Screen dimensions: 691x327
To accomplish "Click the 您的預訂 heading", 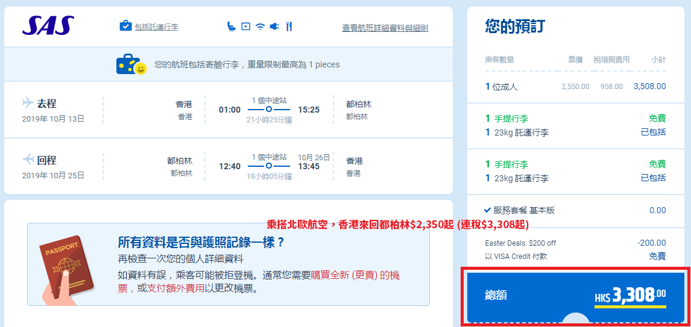I will [x=515, y=27].
